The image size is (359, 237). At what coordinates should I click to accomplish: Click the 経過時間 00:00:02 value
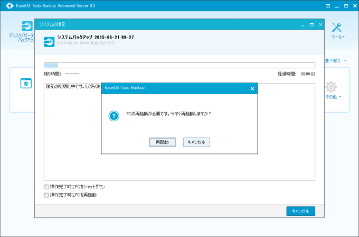308,74
